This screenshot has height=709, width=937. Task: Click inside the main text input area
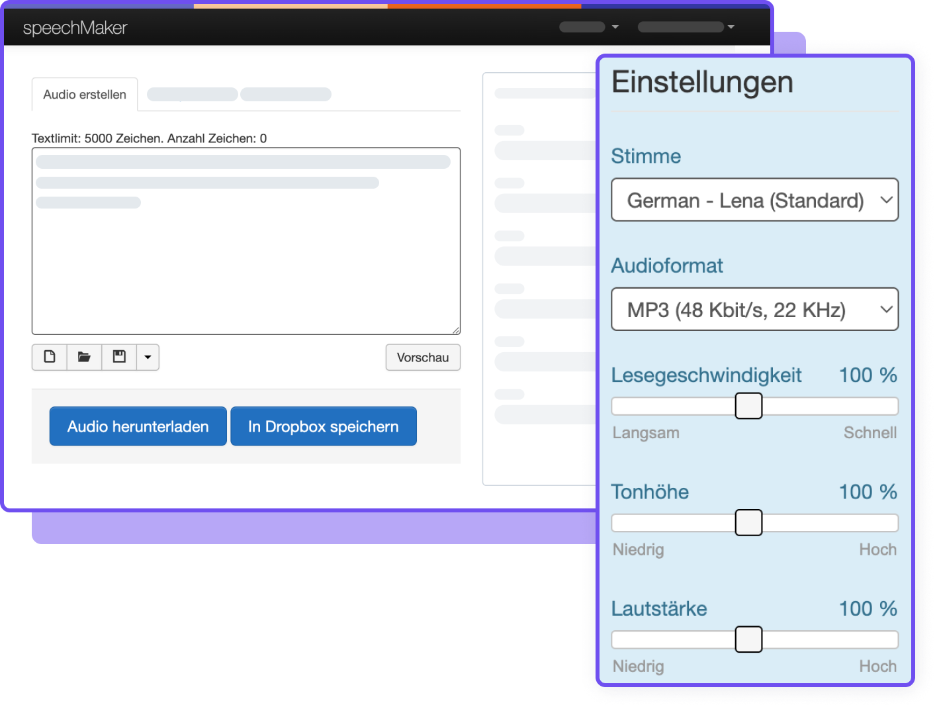pos(245,265)
